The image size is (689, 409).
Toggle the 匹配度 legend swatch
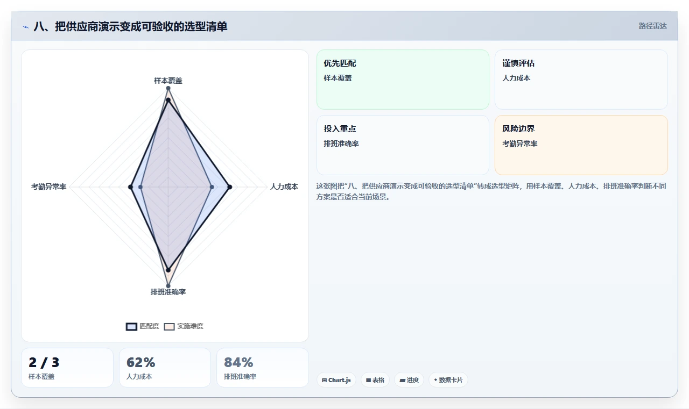click(131, 326)
